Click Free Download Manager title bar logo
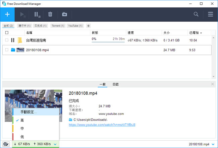218x148 pixels. coord(4,4)
